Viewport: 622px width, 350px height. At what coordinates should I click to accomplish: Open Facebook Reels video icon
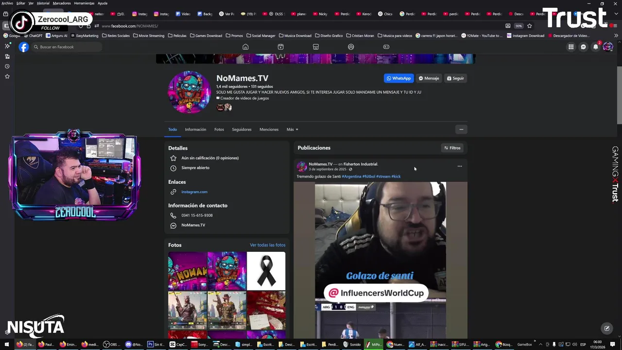point(280,47)
